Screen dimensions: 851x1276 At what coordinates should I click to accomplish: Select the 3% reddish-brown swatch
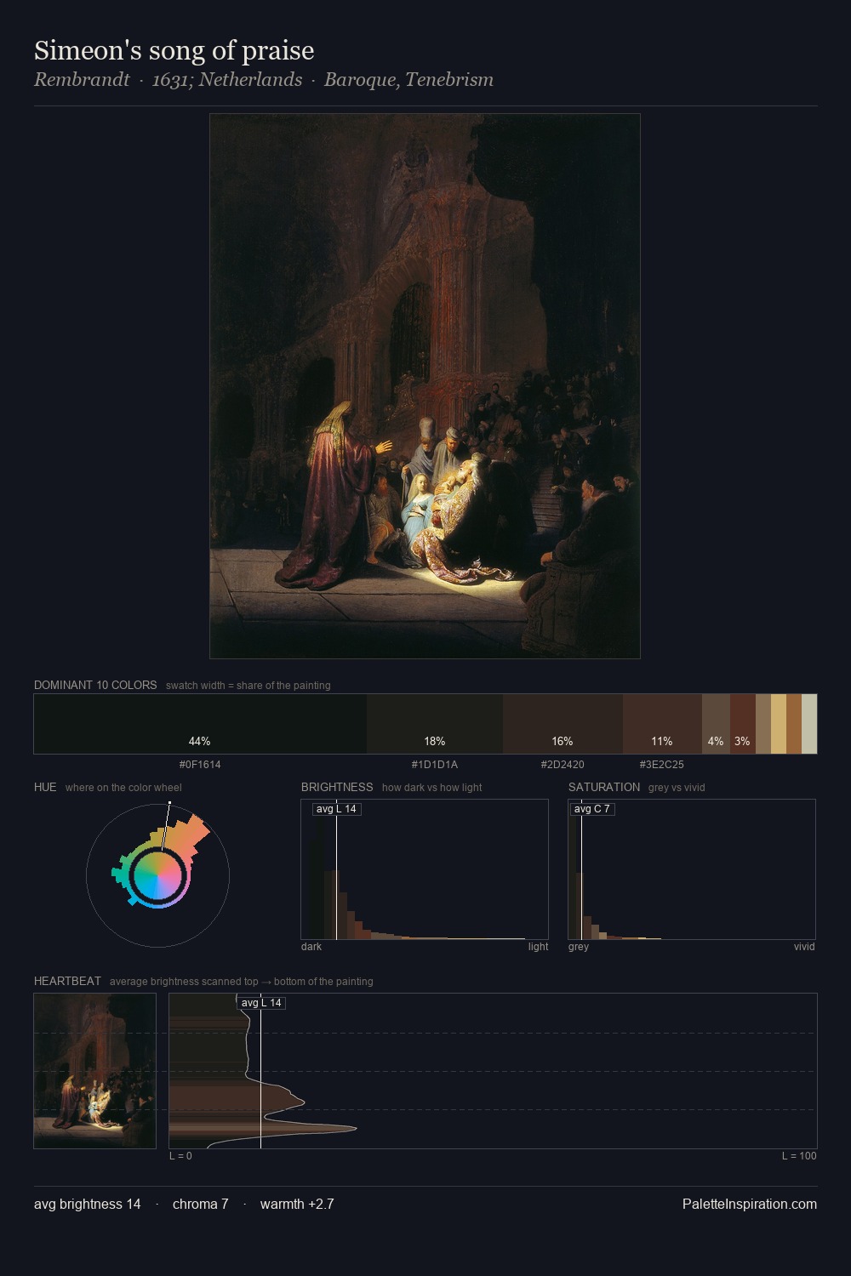[743, 724]
